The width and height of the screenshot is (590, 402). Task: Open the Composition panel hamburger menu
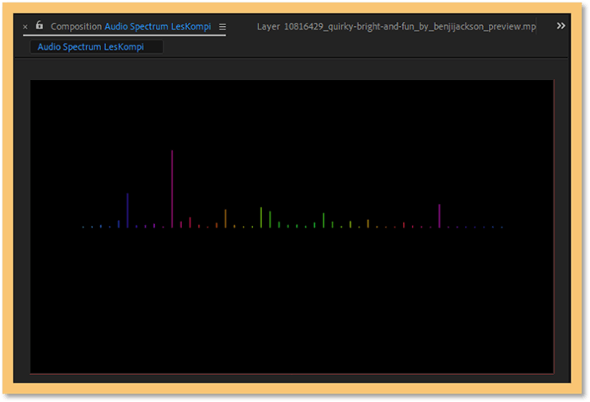(x=223, y=27)
